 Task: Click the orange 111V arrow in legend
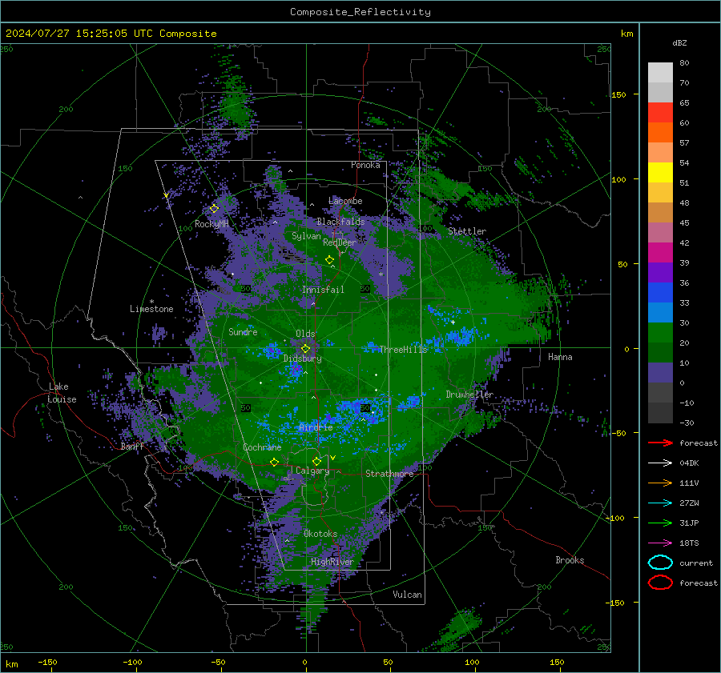pos(660,483)
